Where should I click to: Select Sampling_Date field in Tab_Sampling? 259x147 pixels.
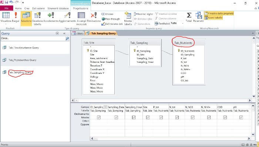click(145, 58)
